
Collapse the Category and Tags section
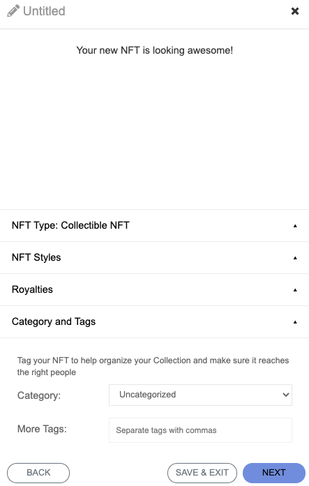pos(154,321)
